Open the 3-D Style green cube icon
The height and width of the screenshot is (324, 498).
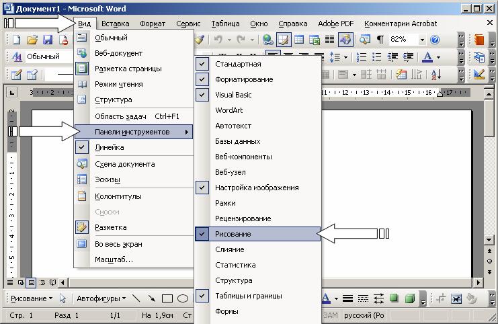click(410, 298)
